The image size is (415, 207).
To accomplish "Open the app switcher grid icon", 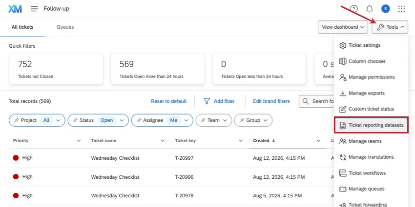I will (x=401, y=9).
